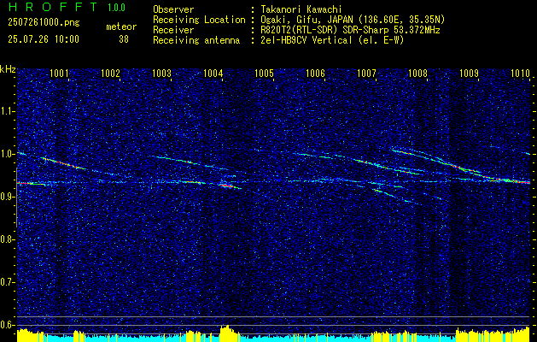
Task: Select the file name 2507261000.png
Action: (x=44, y=23)
